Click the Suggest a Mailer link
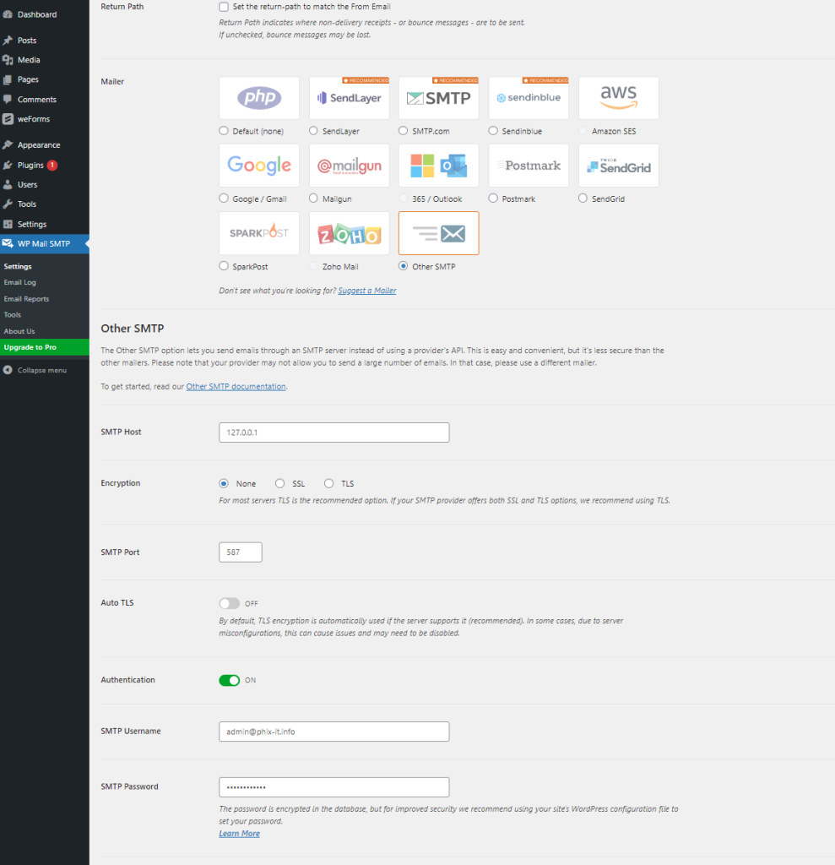This screenshot has width=835, height=865. pos(367,291)
